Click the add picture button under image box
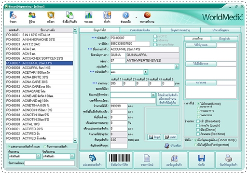 coord(154,137)
